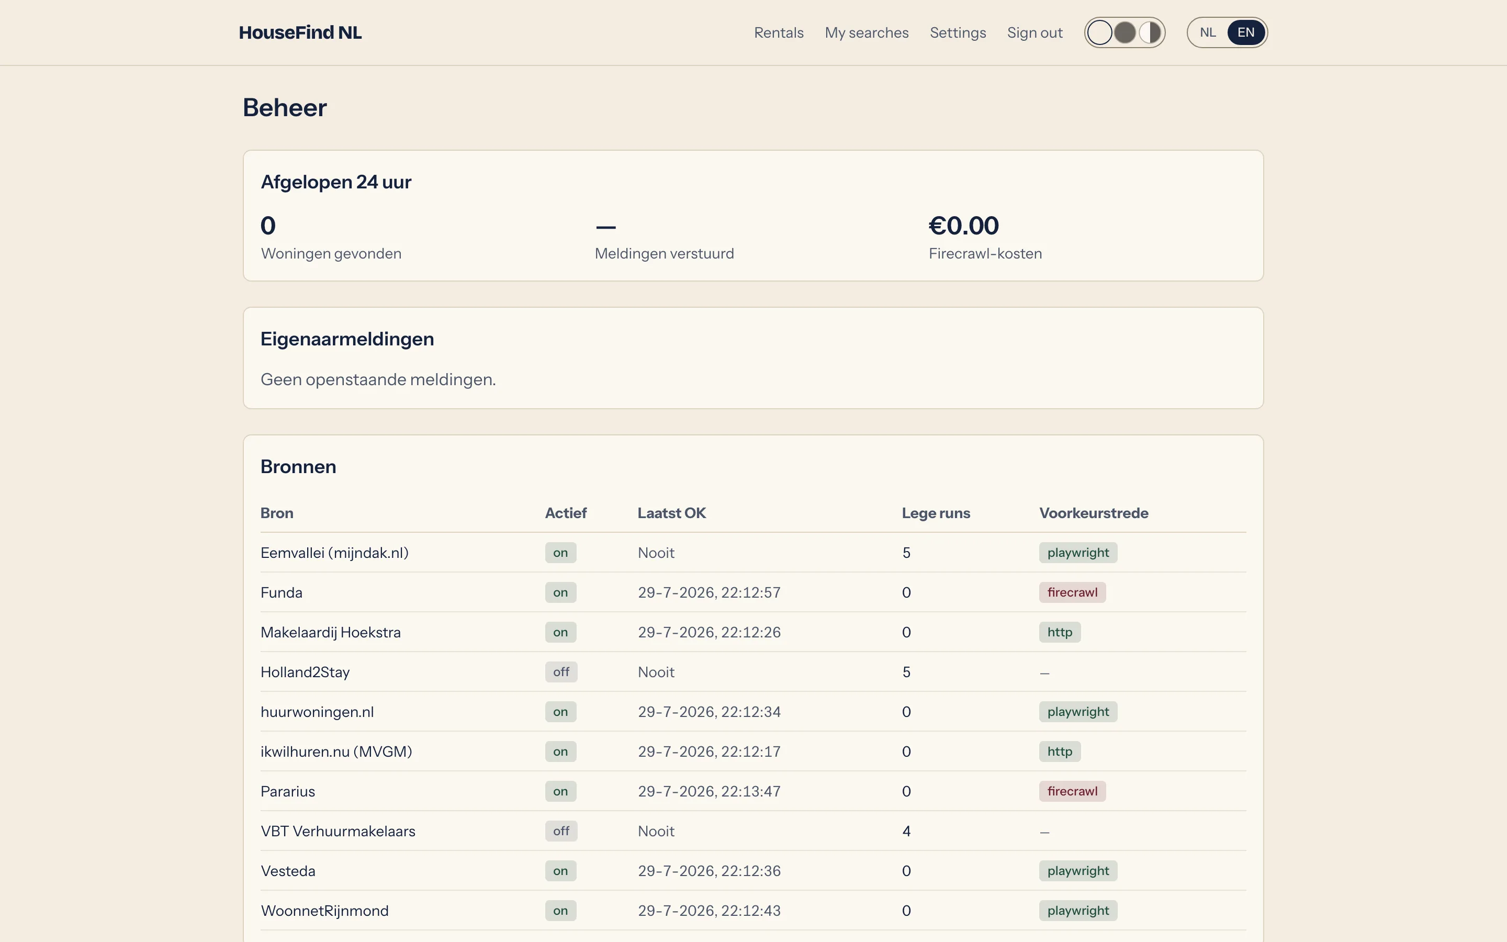The image size is (1507, 942).
Task: Select the dark theme circle icon
Action: (x=1124, y=32)
